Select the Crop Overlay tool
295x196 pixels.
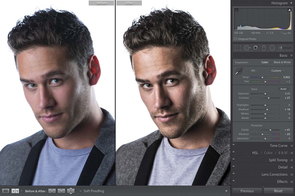(x=238, y=48)
